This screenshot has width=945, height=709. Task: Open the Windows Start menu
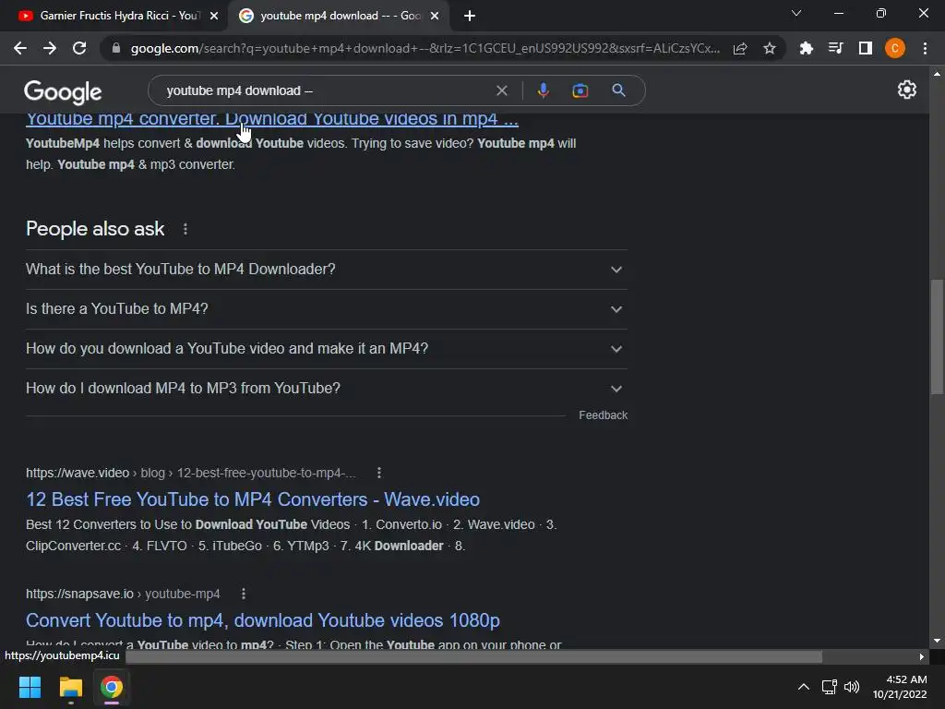30,687
